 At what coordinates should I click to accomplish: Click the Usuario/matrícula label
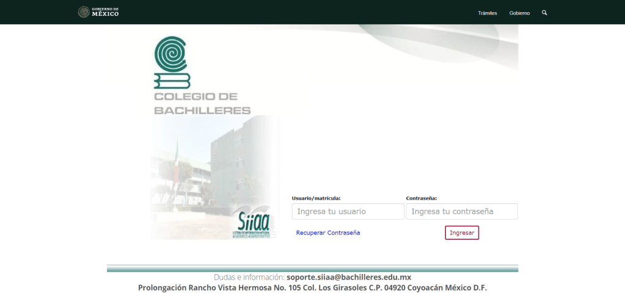click(x=316, y=198)
